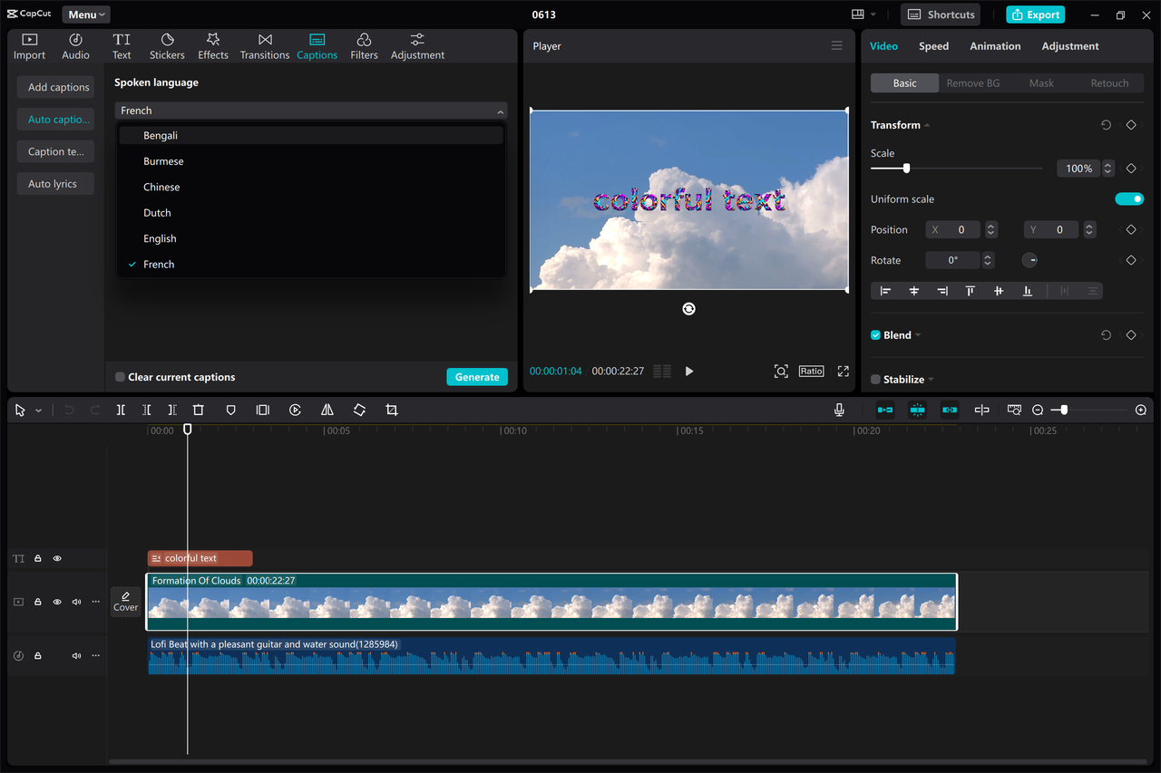Select English from the language list
This screenshot has width=1161, height=773.
tap(160, 237)
